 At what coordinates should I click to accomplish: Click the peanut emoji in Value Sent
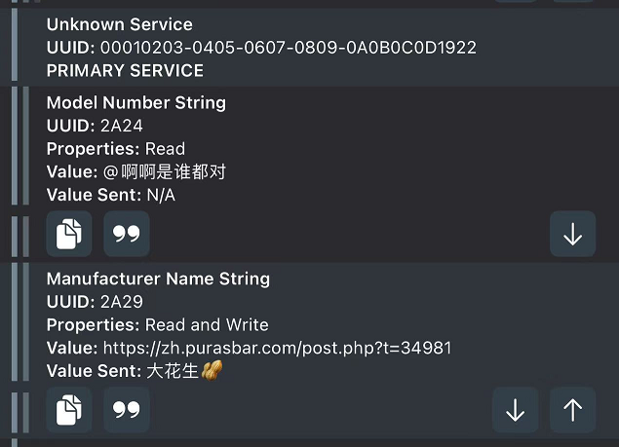213,371
